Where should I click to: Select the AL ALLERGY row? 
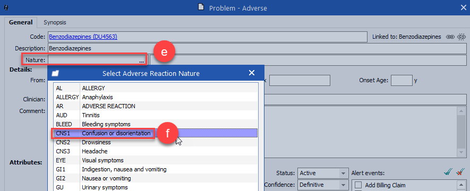(156, 88)
